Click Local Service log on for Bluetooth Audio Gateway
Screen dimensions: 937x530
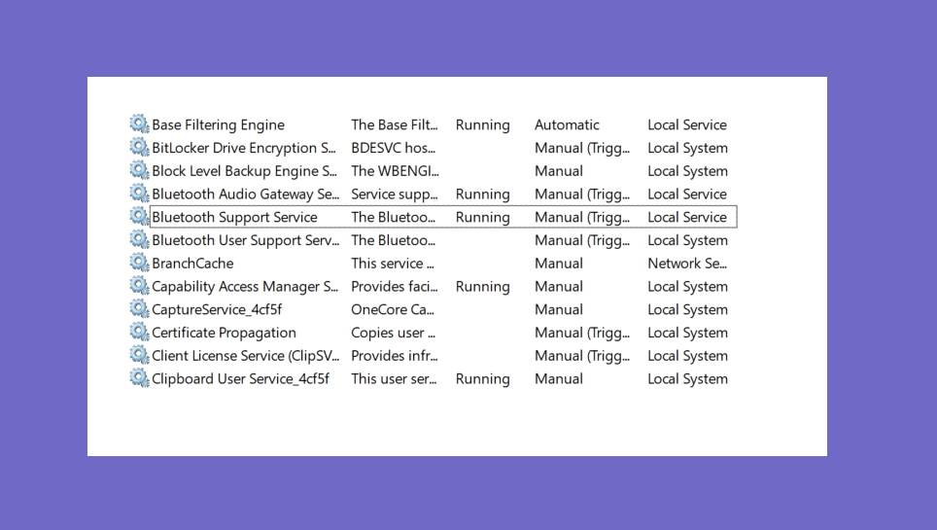(687, 194)
